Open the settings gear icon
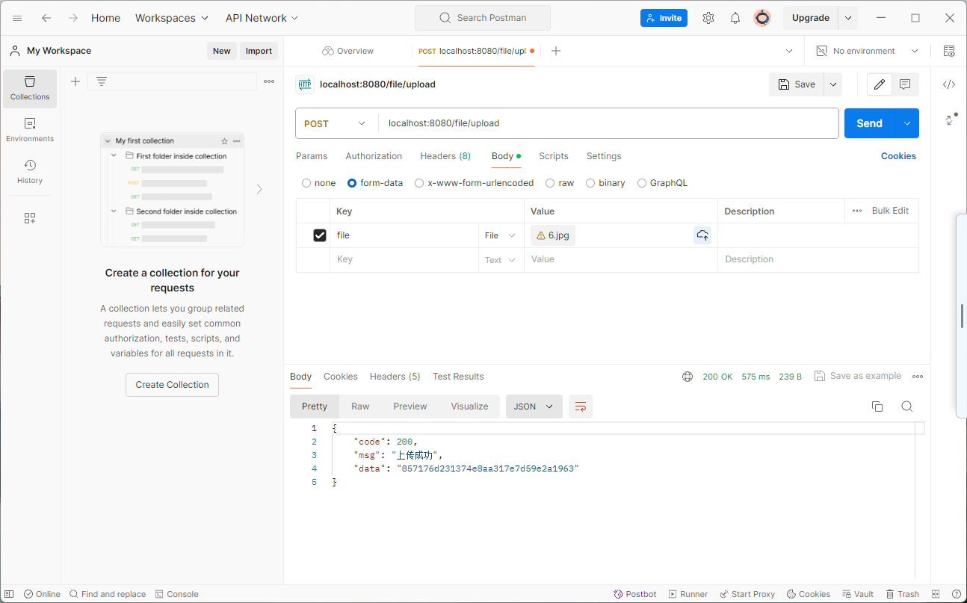The image size is (967, 603). [708, 18]
